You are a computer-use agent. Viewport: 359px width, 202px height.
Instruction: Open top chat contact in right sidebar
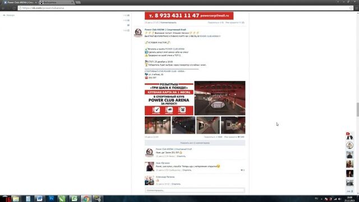point(349,136)
